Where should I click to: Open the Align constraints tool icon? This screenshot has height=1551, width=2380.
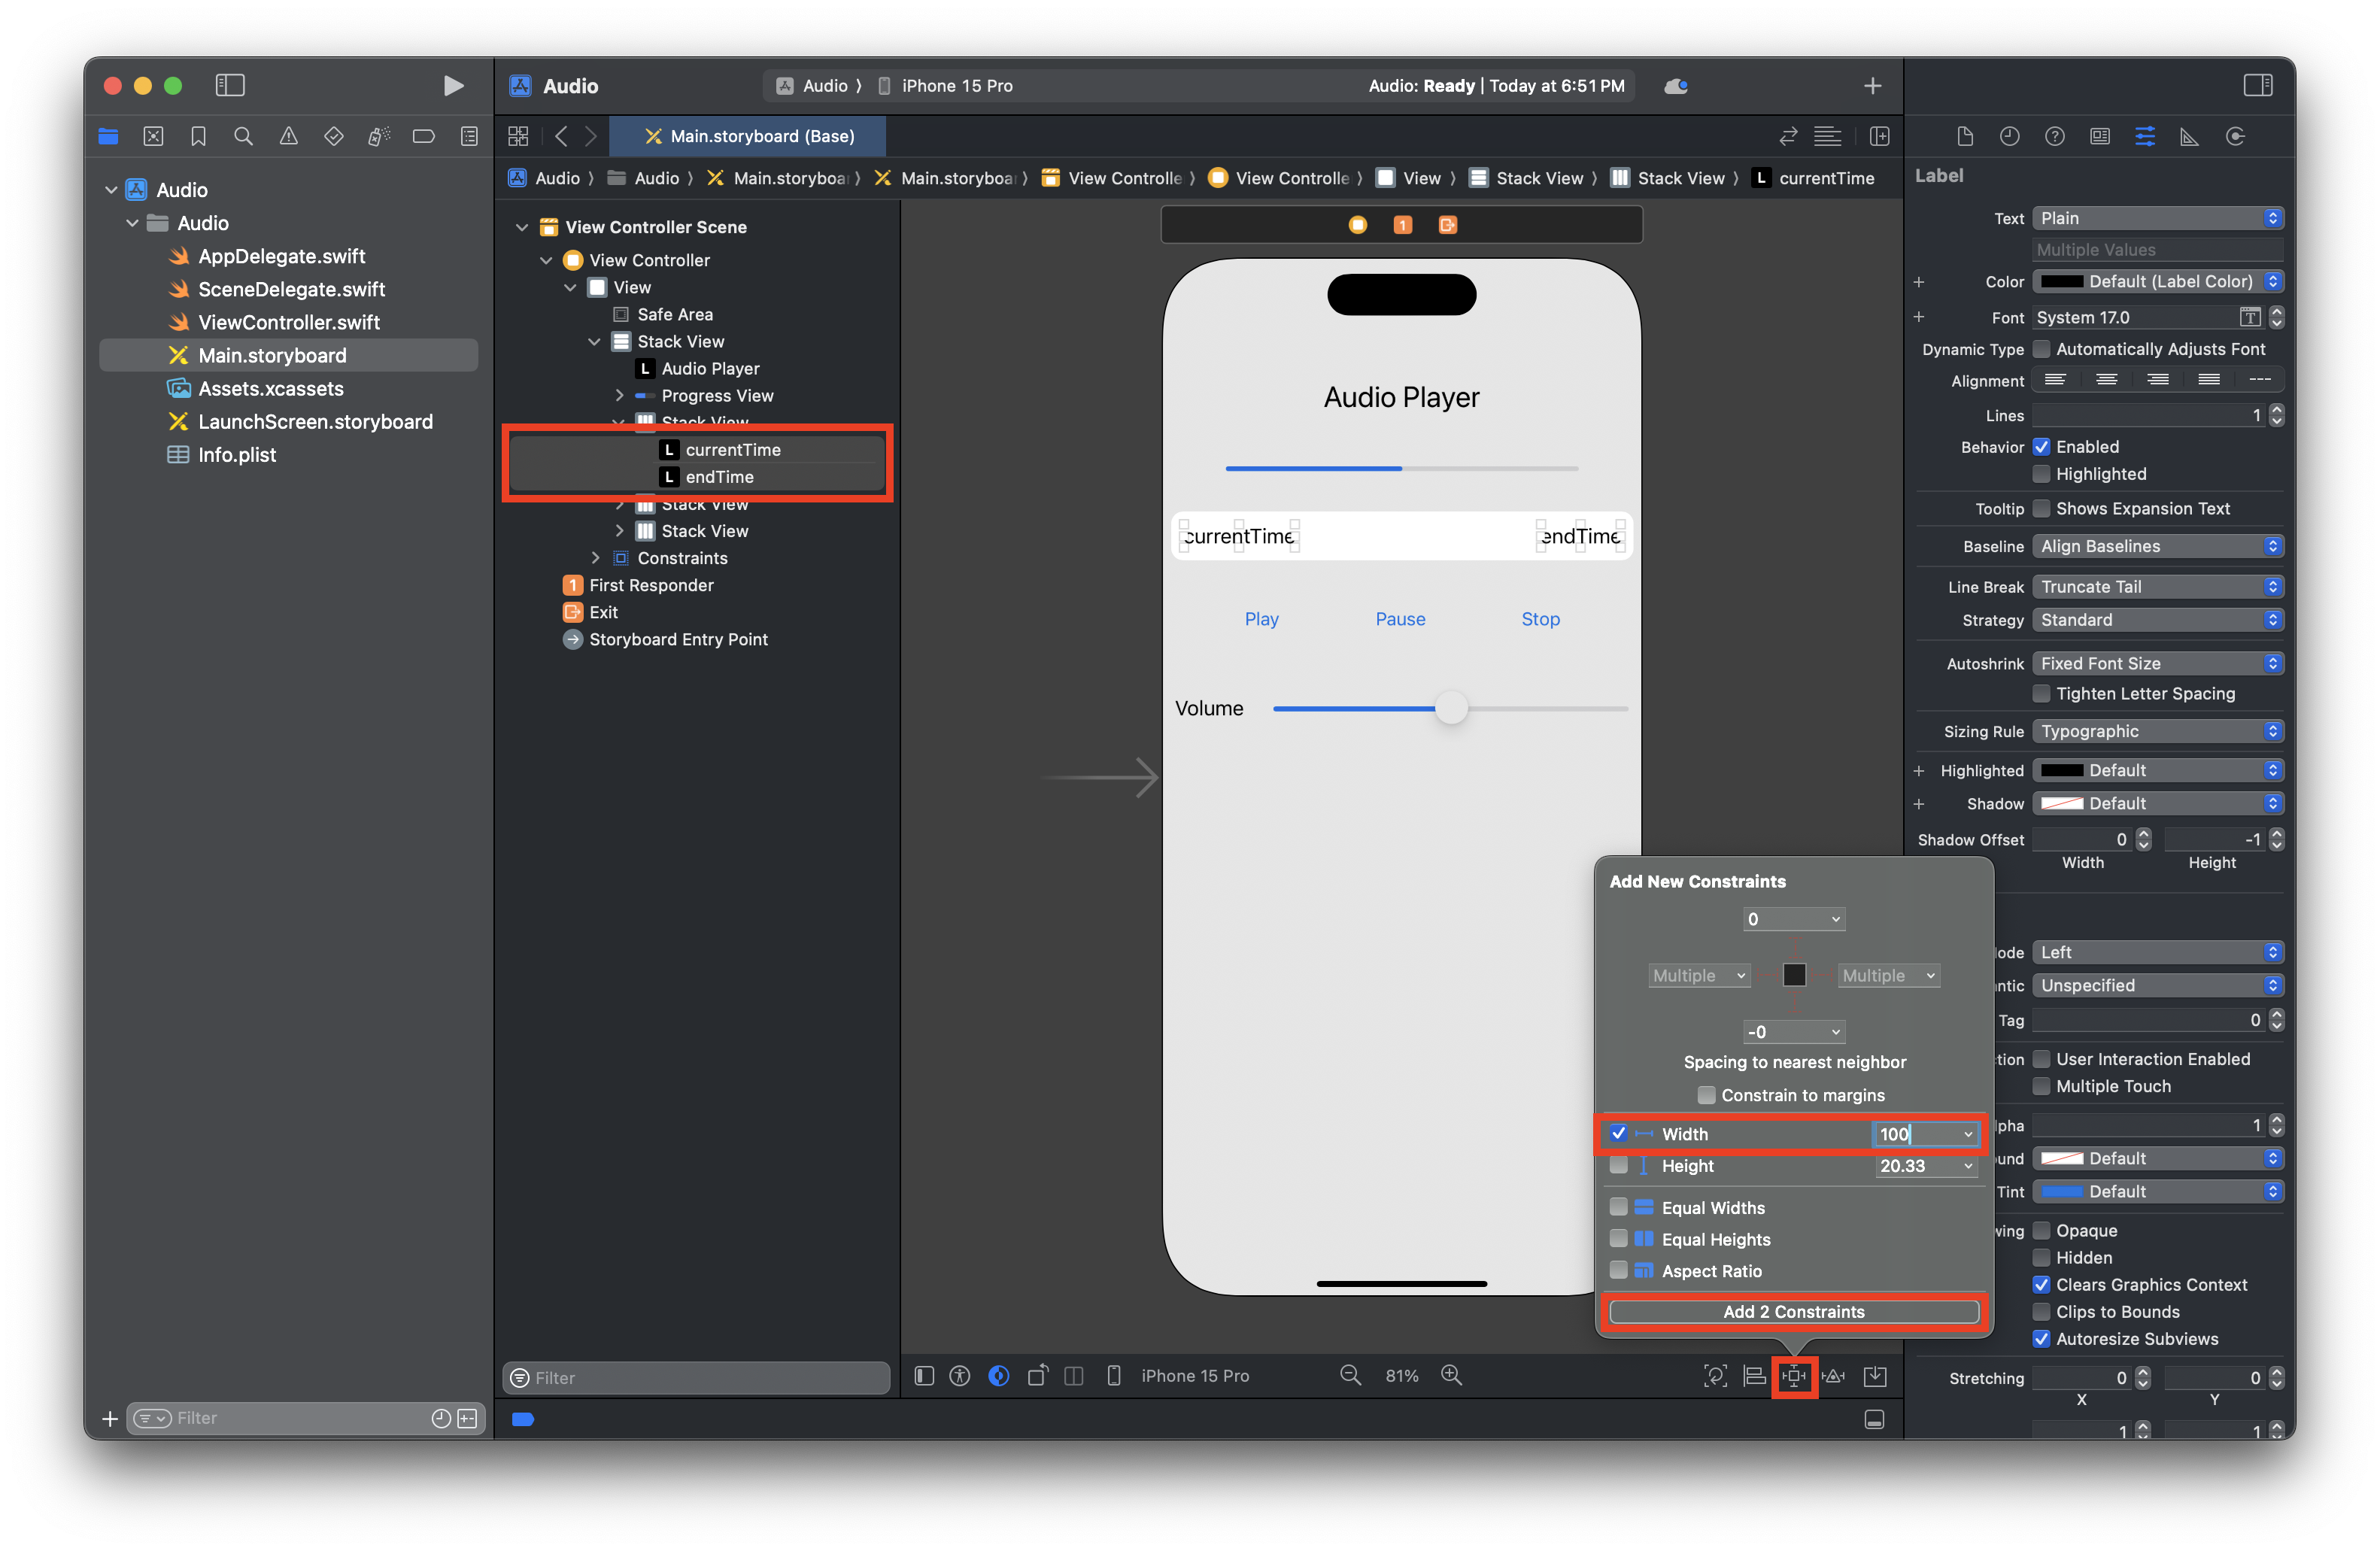pyautogui.click(x=1754, y=1376)
